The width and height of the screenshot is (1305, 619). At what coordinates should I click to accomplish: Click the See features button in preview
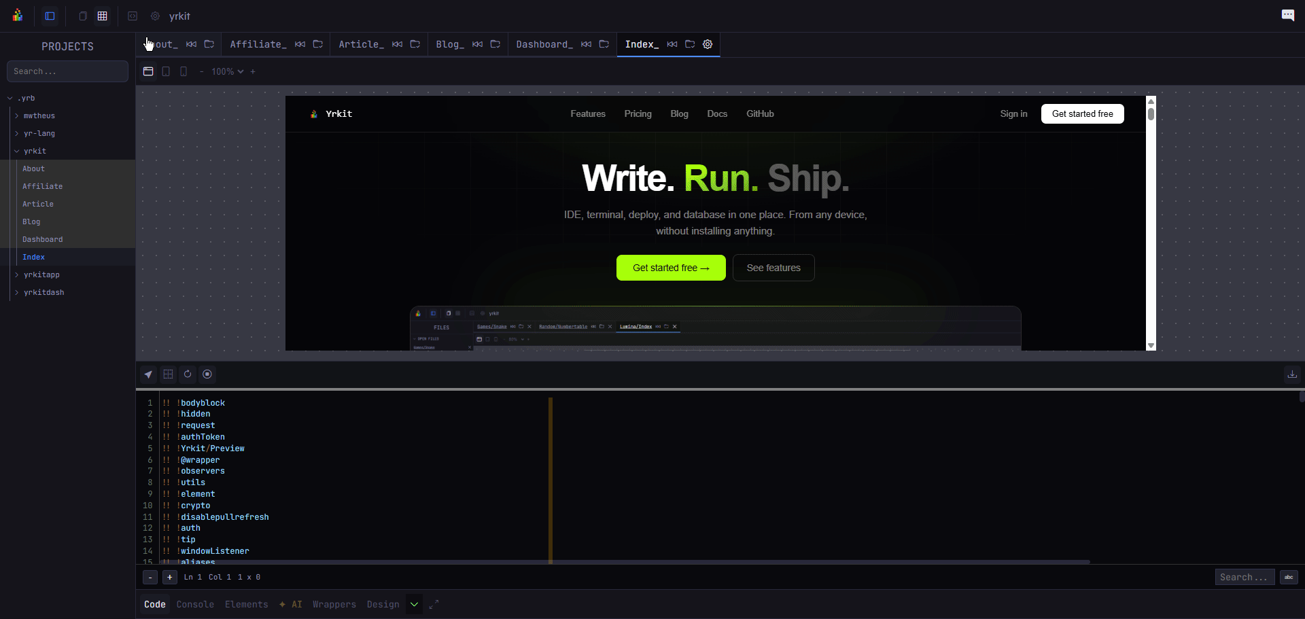pos(773,268)
